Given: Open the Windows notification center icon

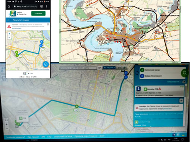Looking at the screenshot, I should [182, 139].
